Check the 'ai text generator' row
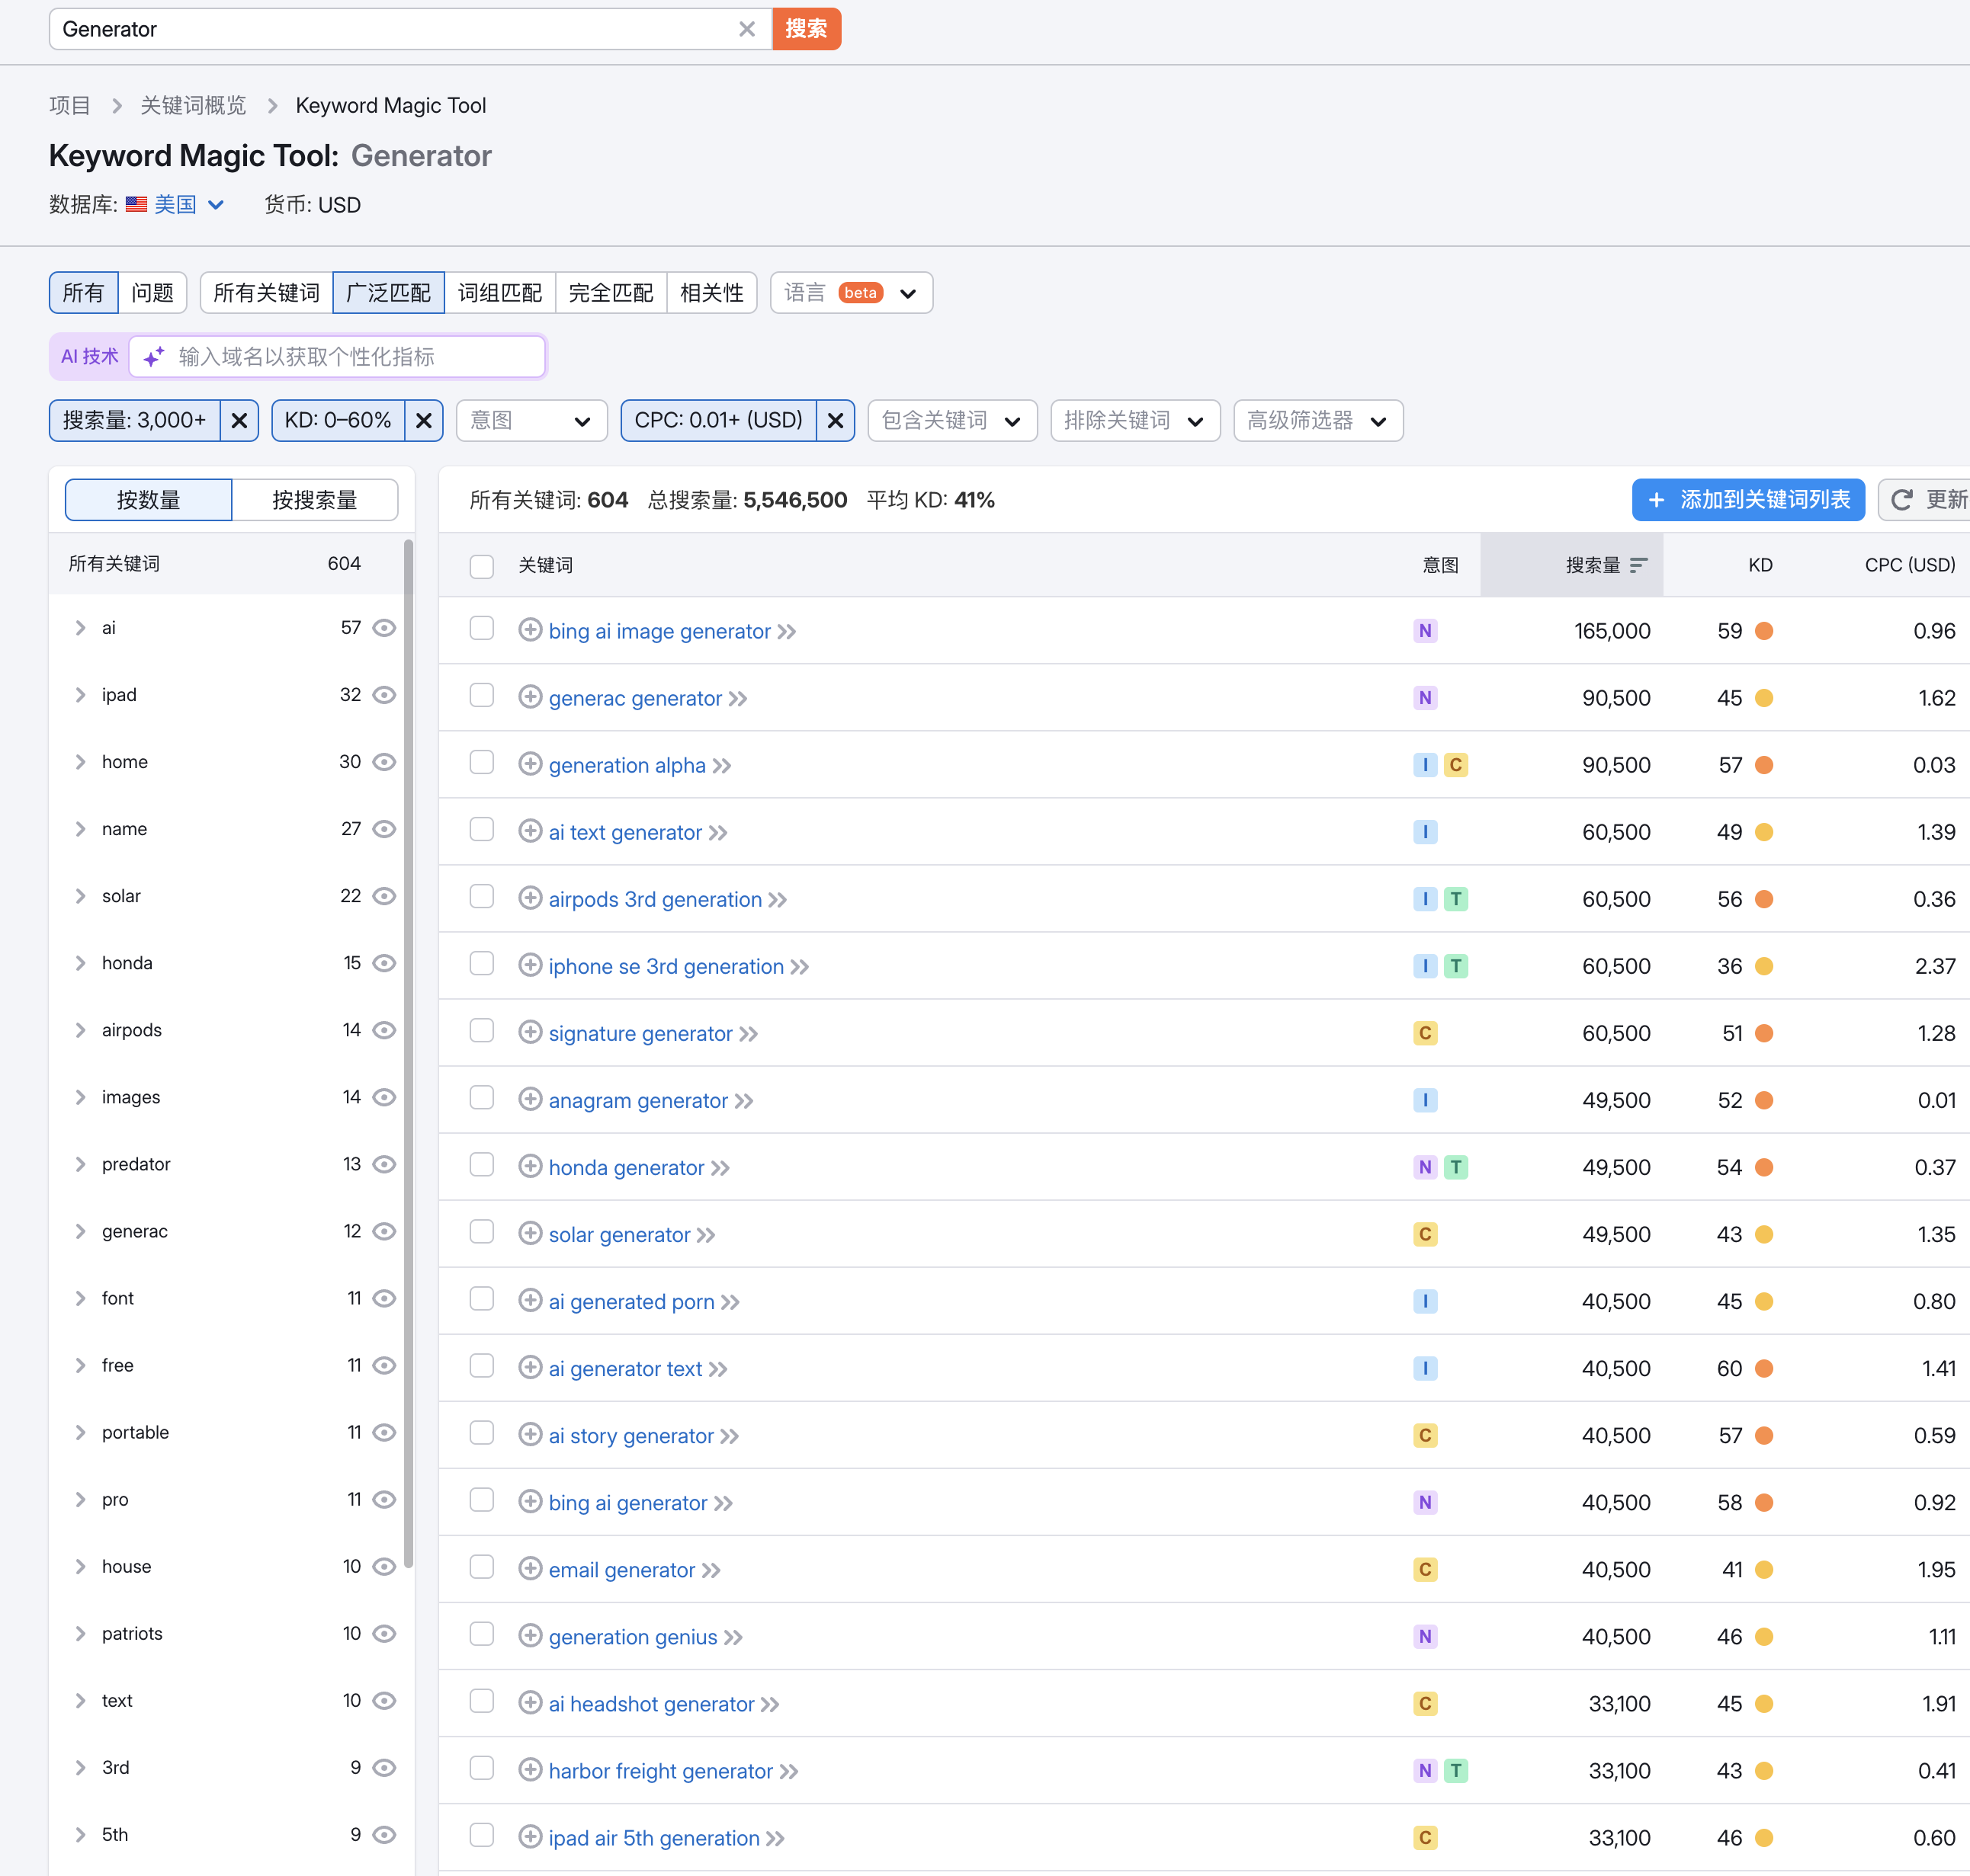The image size is (1970, 1876). click(x=483, y=830)
